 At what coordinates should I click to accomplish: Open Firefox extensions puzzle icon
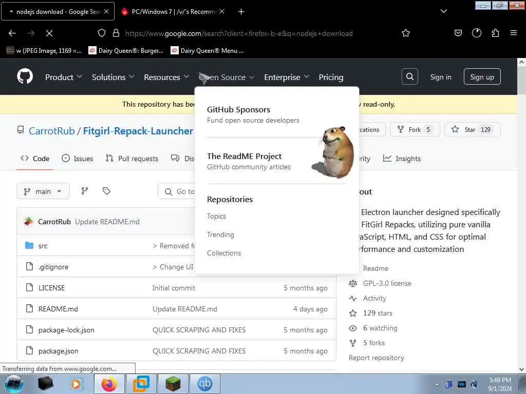pyautogui.click(x=495, y=33)
